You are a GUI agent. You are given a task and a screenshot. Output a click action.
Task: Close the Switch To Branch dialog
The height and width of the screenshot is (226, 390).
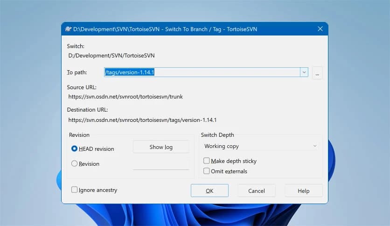click(x=320, y=29)
